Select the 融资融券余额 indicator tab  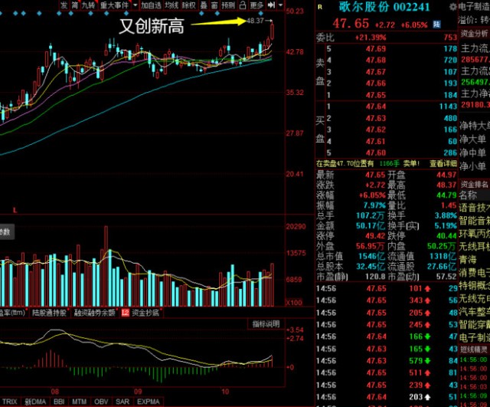pyautogui.click(x=95, y=312)
